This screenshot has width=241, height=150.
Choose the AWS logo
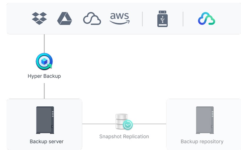point(119,19)
